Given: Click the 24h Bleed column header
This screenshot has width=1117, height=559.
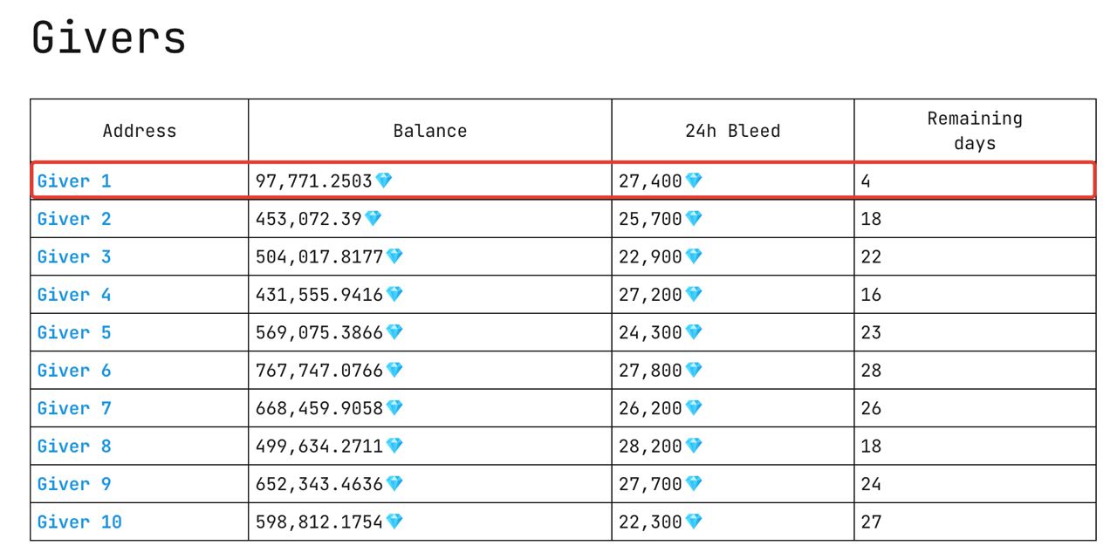Looking at the screenshot, I should point(732,131).
